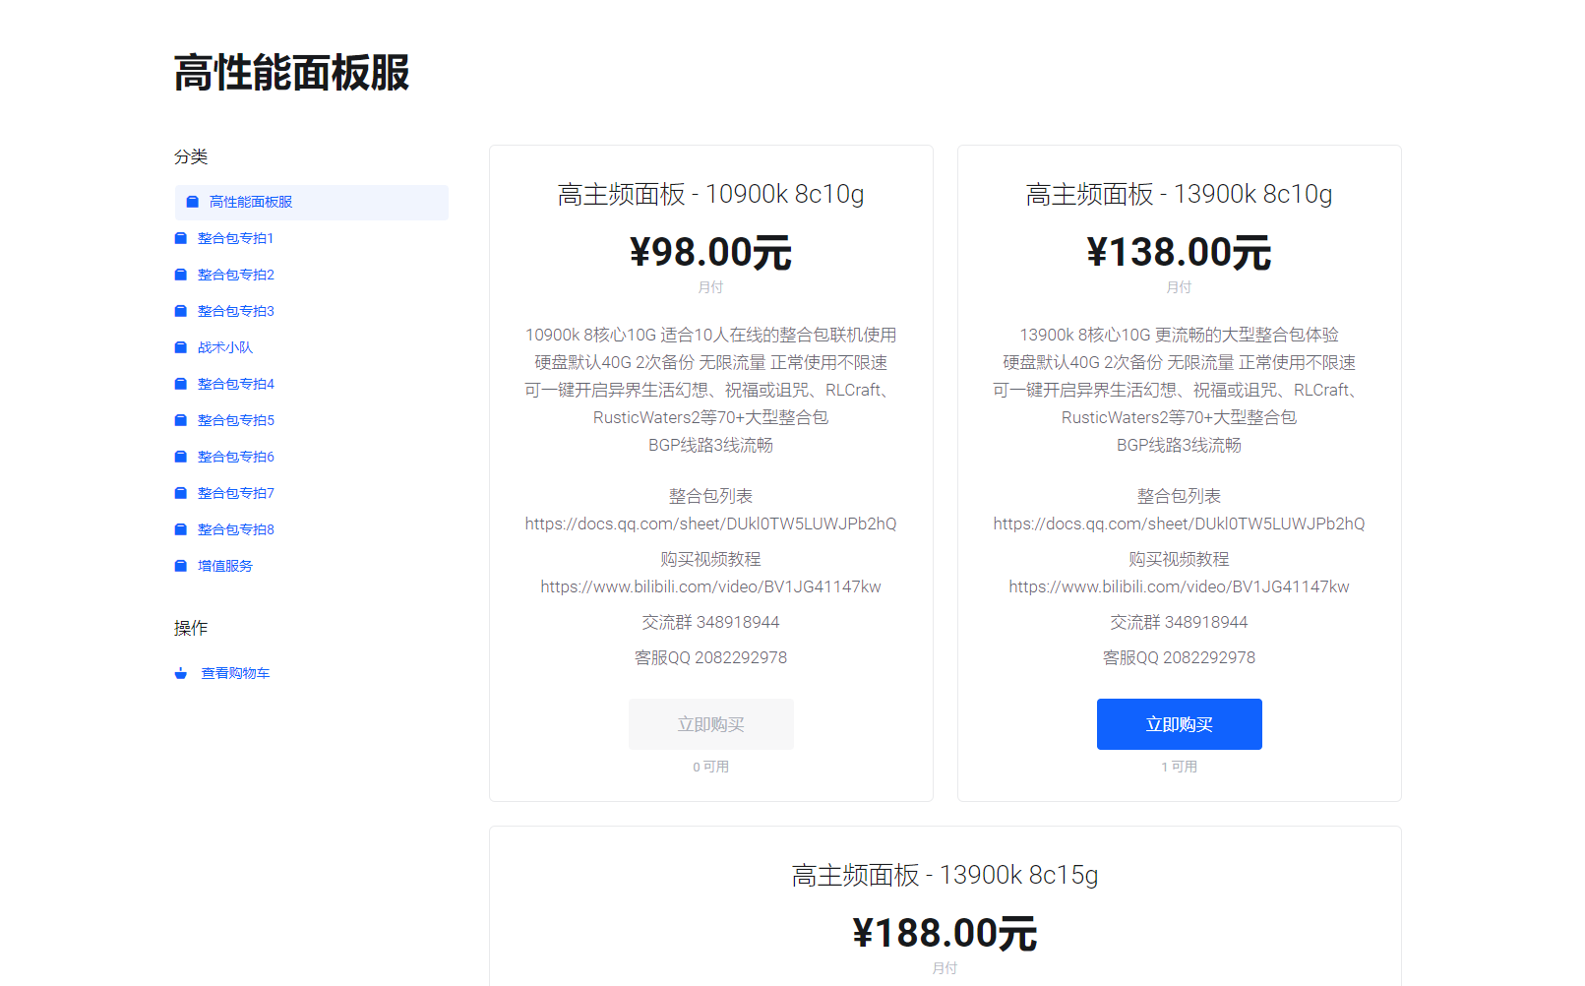This screenshot has height=986, width=1585.
Task: Click the folder icon beside 增值服务
Action: click(x=181, y=566)
